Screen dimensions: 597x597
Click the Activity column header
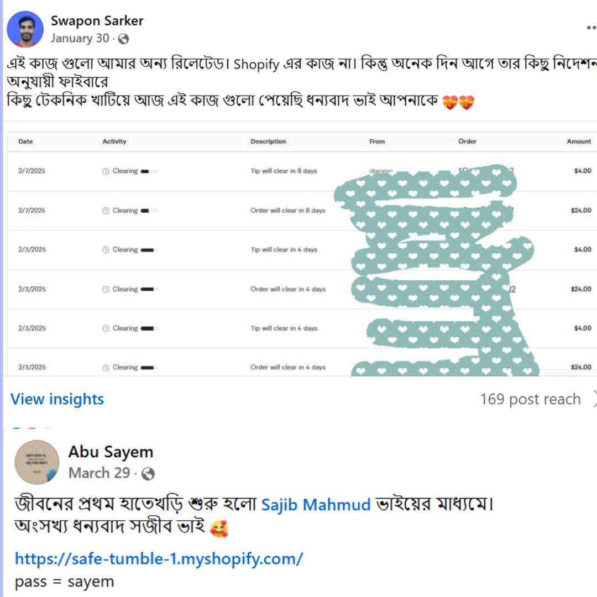(114, 142)
